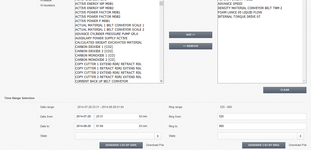
Task: Select ADVANCE SPEED in the selected signals list
Action: [230, 4]
